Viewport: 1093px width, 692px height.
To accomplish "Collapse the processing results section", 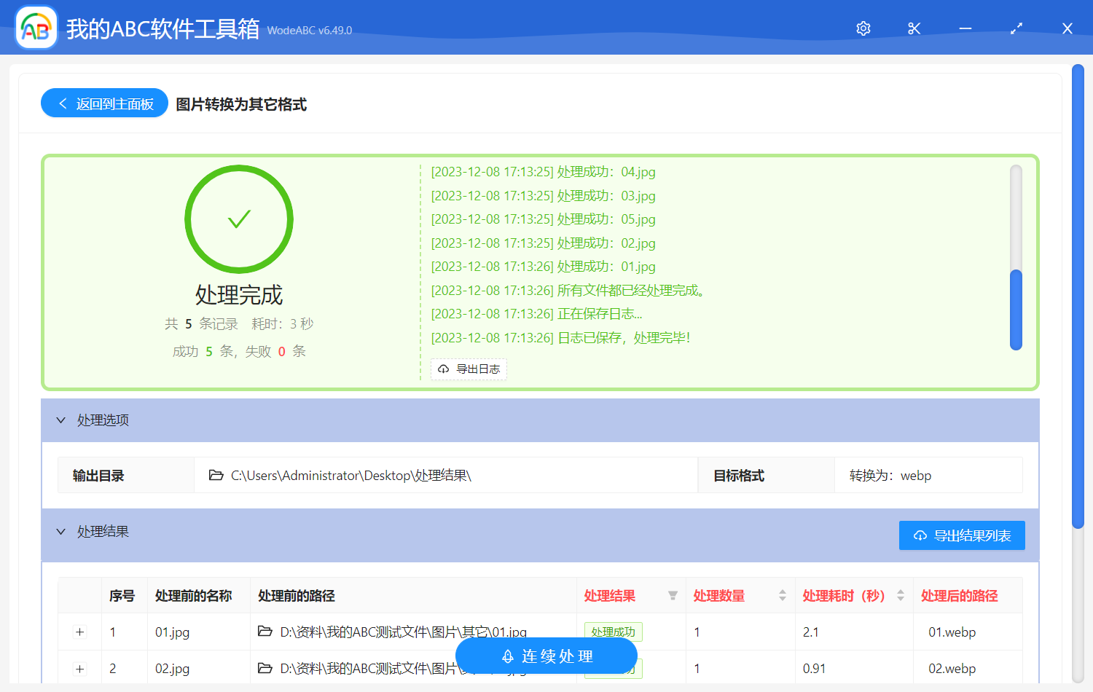I will point(61,532).
